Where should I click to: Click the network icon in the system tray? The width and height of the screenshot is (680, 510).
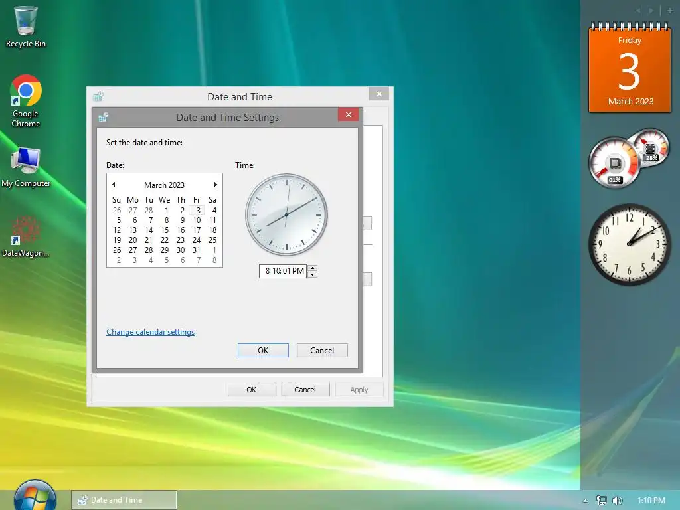pos(602,501)
